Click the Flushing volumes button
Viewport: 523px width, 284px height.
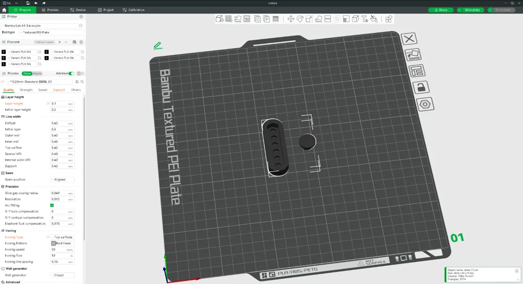[x=44, y=42]
